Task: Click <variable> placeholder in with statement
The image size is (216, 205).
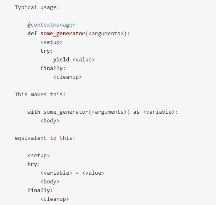Action: (159, 112)
